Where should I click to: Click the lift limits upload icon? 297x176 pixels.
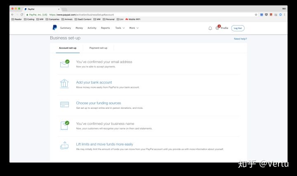(64, 145)
